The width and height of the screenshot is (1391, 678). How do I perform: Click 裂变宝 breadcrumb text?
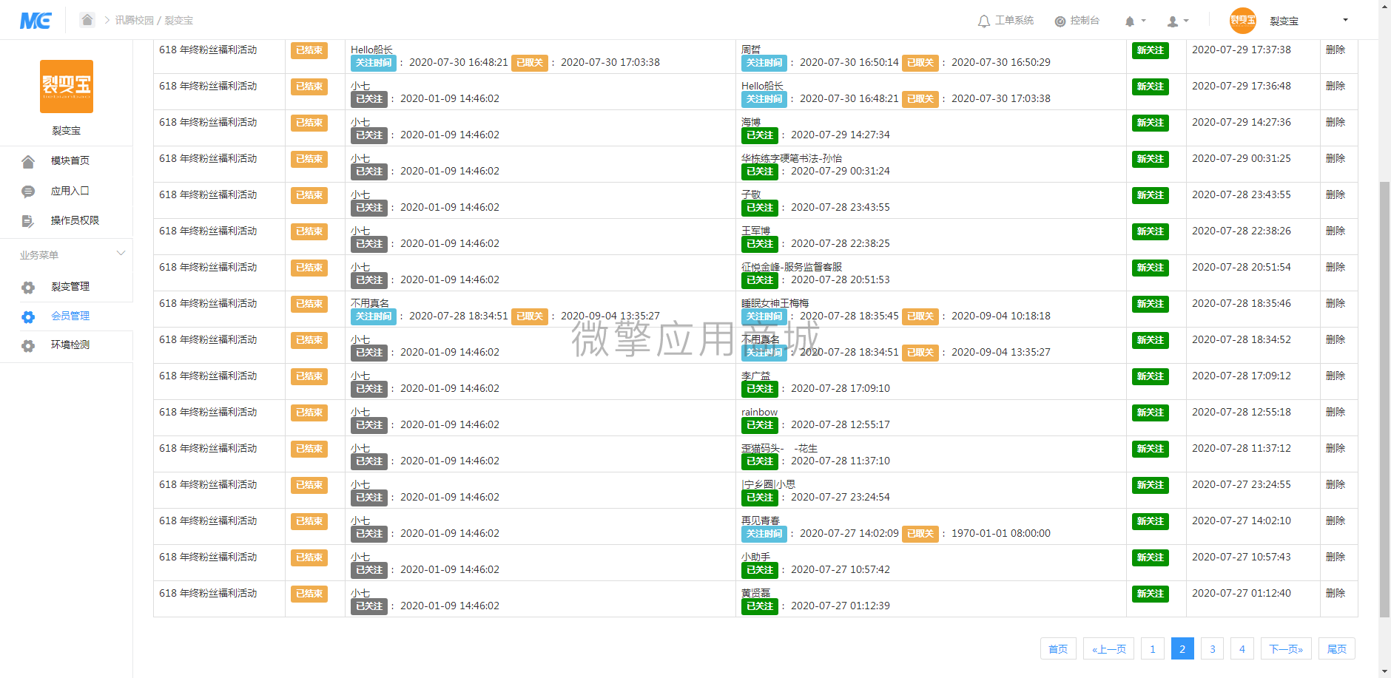178,20
